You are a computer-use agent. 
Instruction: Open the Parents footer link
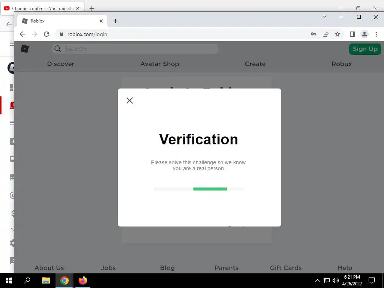pyautogui.click(x=226, y=268)
